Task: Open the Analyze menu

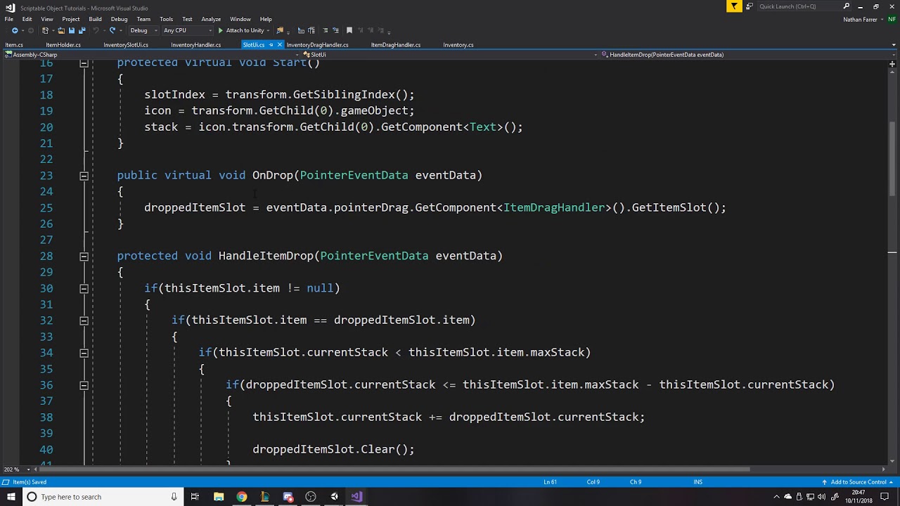Action: pyautogui.click(x=211, y=19)
